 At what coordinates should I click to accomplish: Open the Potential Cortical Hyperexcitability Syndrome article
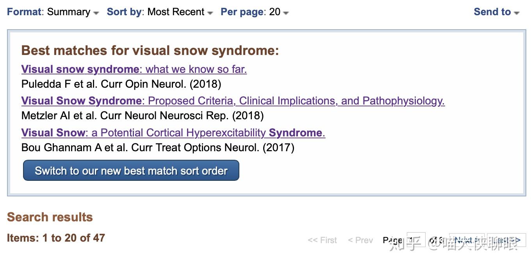173,133
